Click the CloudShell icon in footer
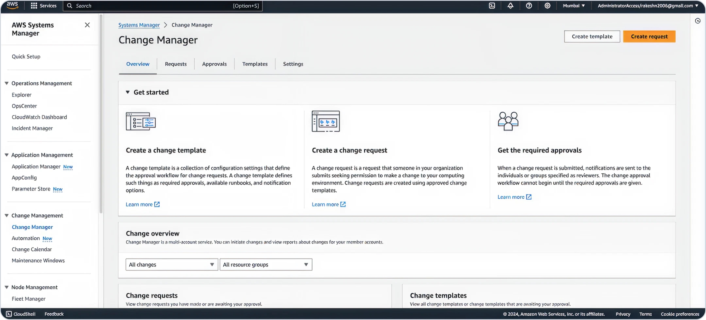The height and width of the screenshot is (320, 706). click(9, 314)
